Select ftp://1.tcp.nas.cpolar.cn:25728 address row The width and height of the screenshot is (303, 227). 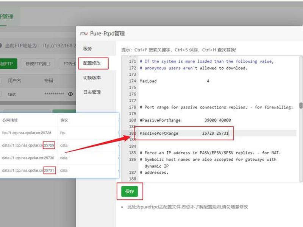27,133
